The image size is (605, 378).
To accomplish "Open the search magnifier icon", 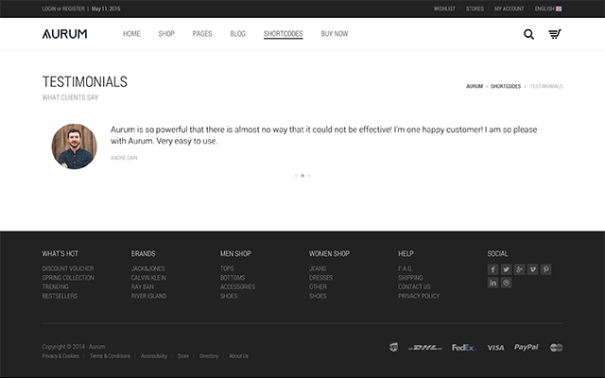I will pyautogui.click(x=528, y=34).
